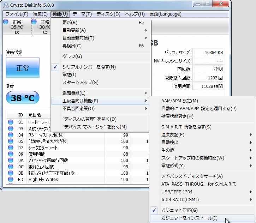Select 自動的に AAM/APM 設定を適用する(P)

click(x=202, y=109)
